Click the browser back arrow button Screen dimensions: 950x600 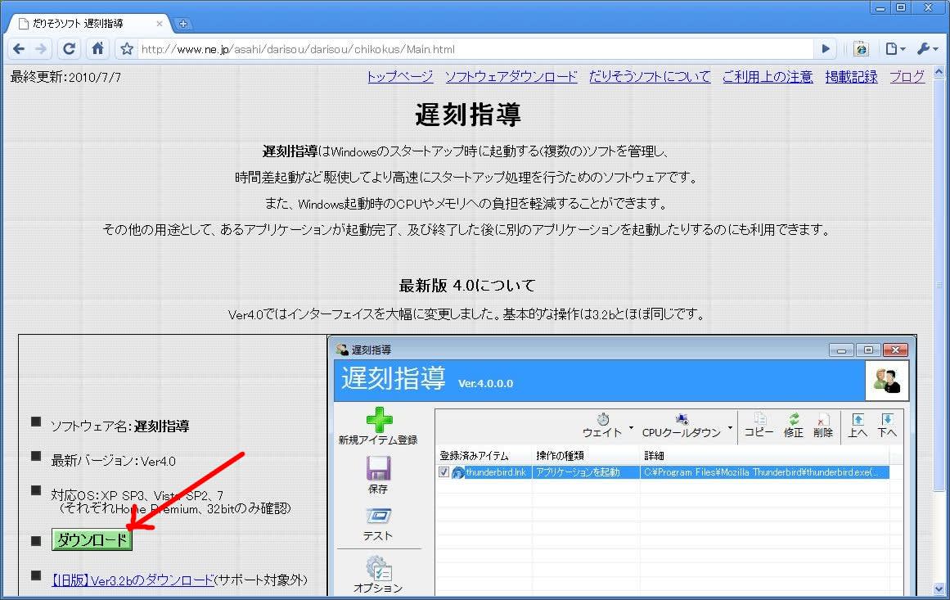tap(19, 49)
